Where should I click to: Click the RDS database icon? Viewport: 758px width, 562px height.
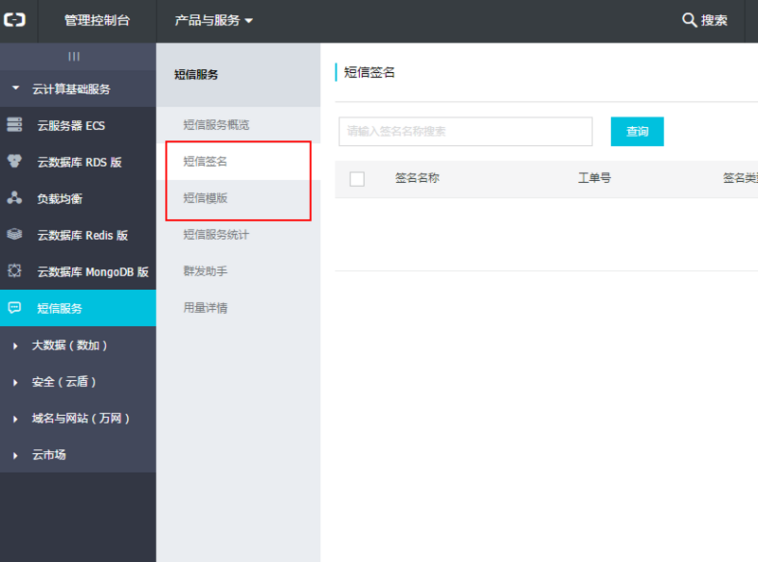point(14,161)
